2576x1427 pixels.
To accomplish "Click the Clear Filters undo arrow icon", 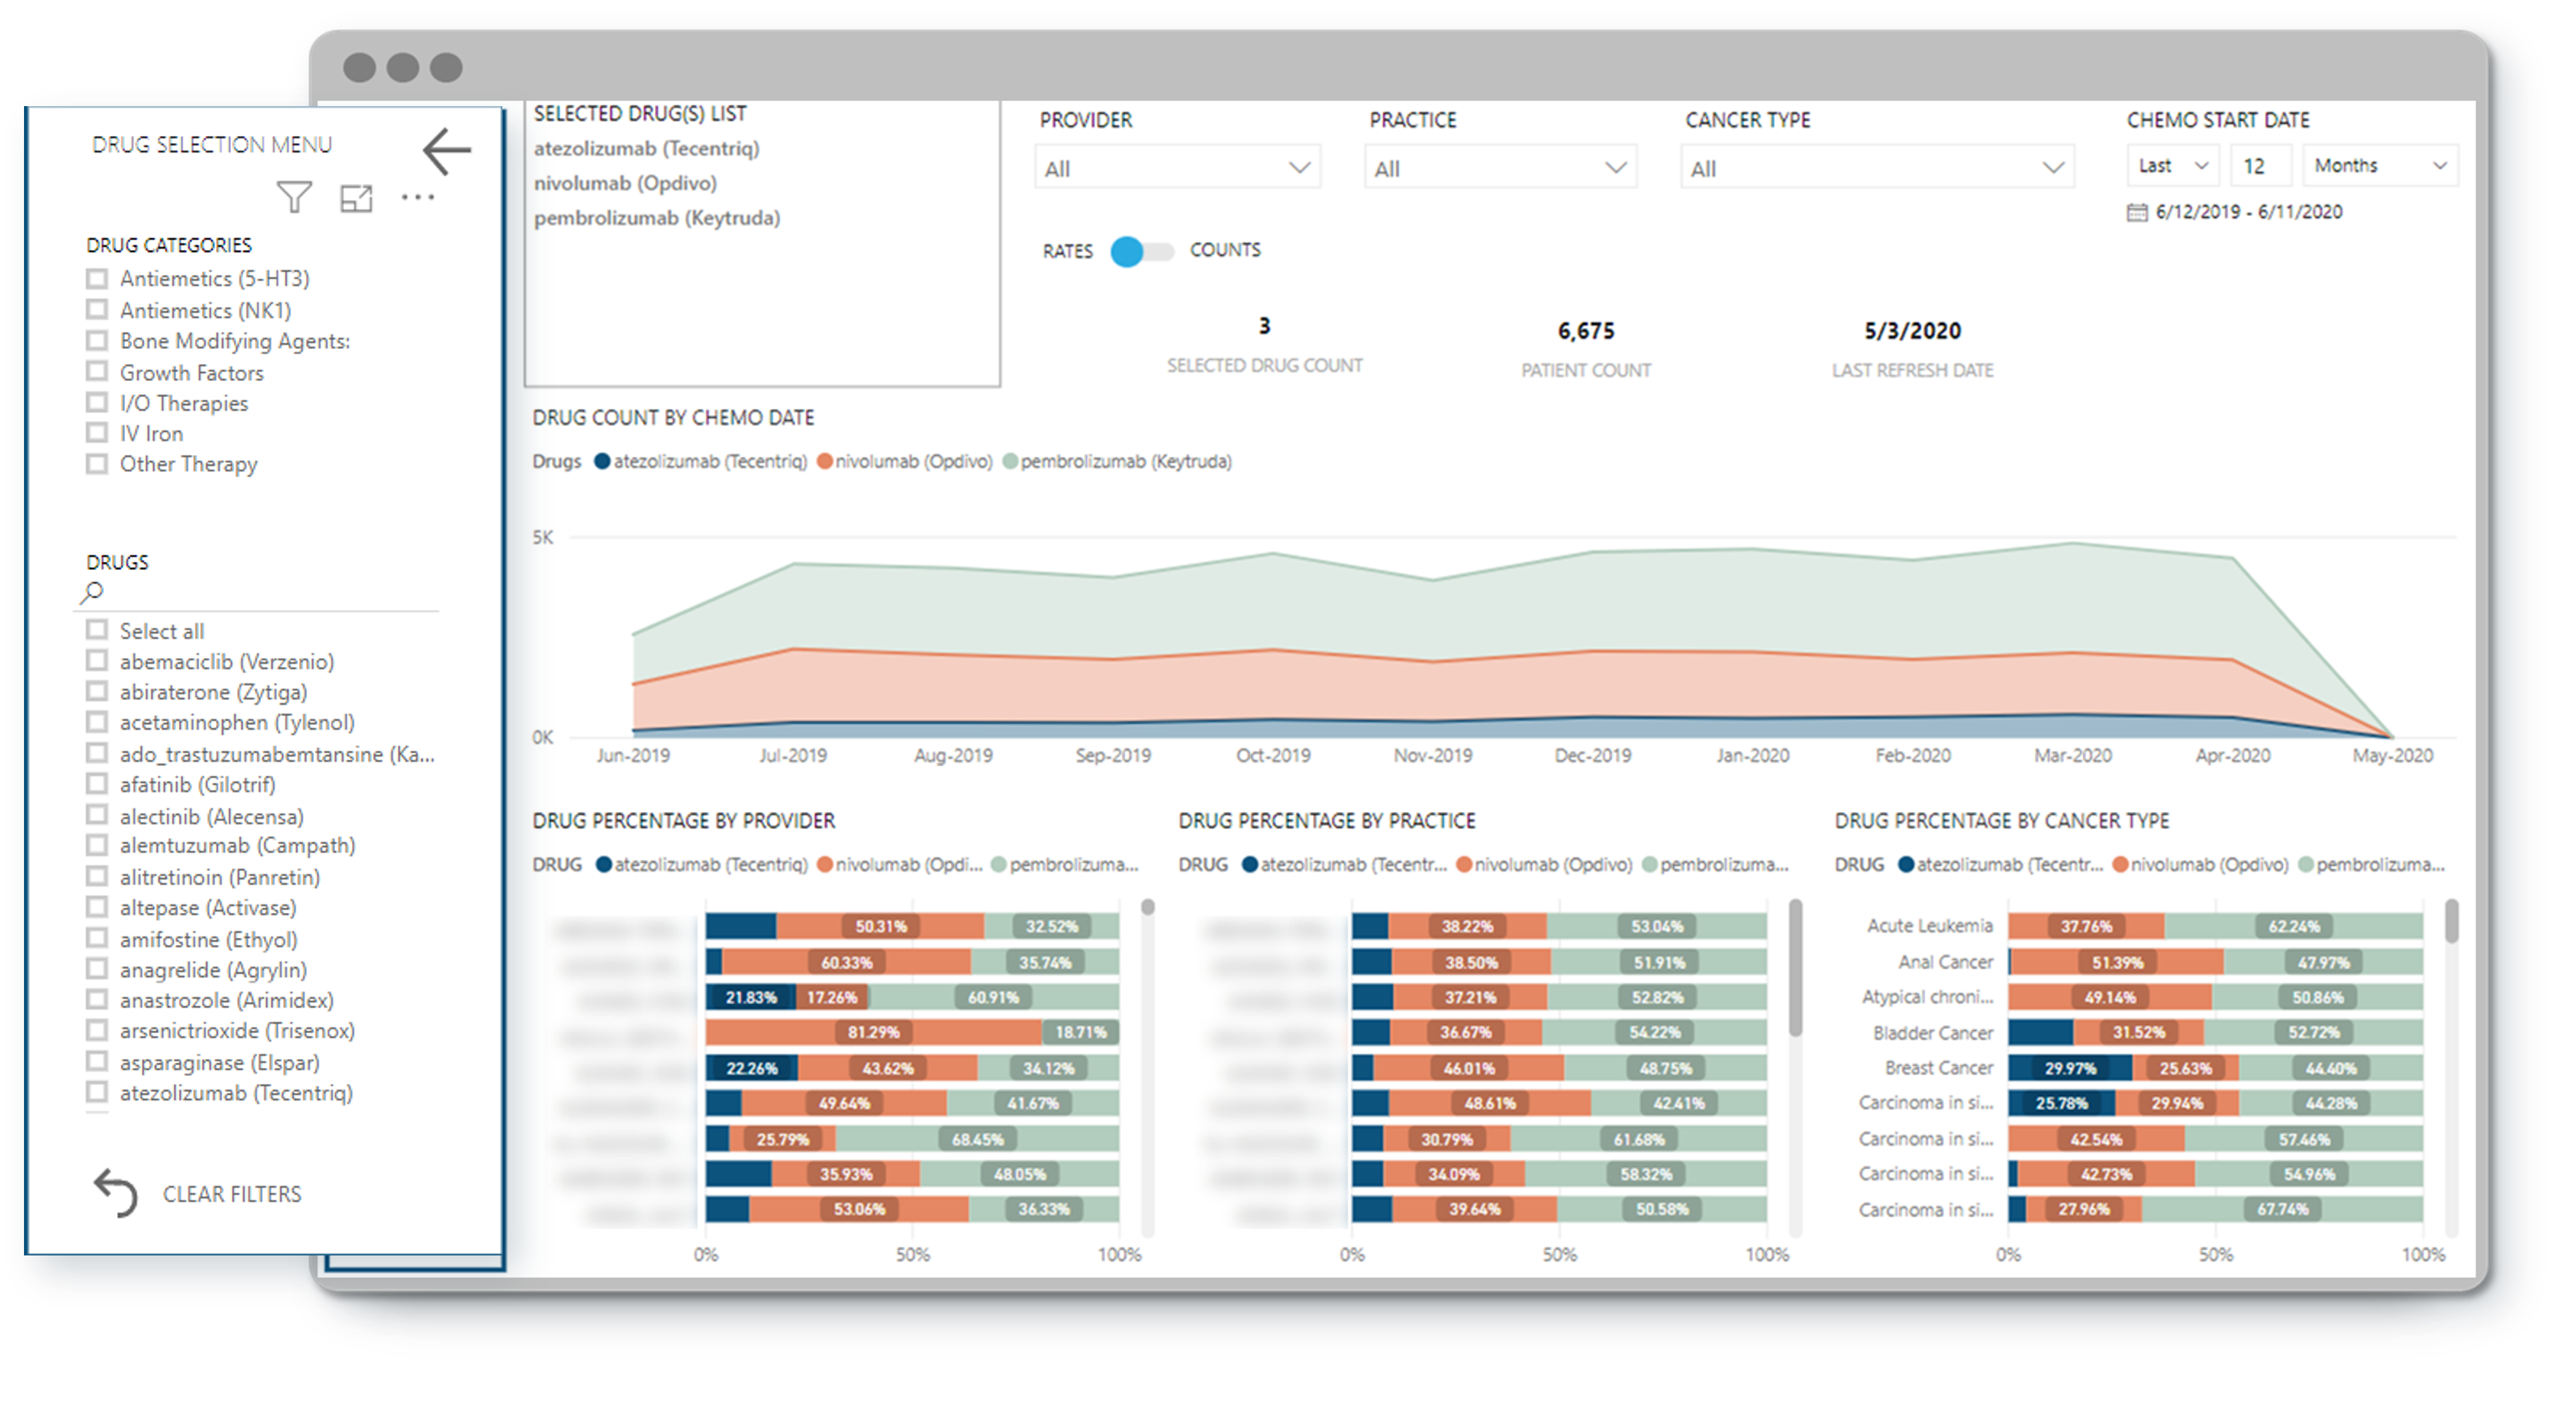I will (116, 1193).
